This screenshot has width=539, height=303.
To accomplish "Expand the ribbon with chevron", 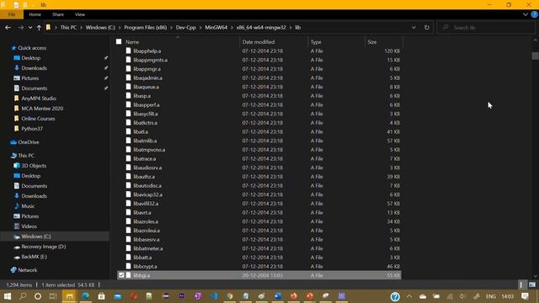I will (526, 14).
